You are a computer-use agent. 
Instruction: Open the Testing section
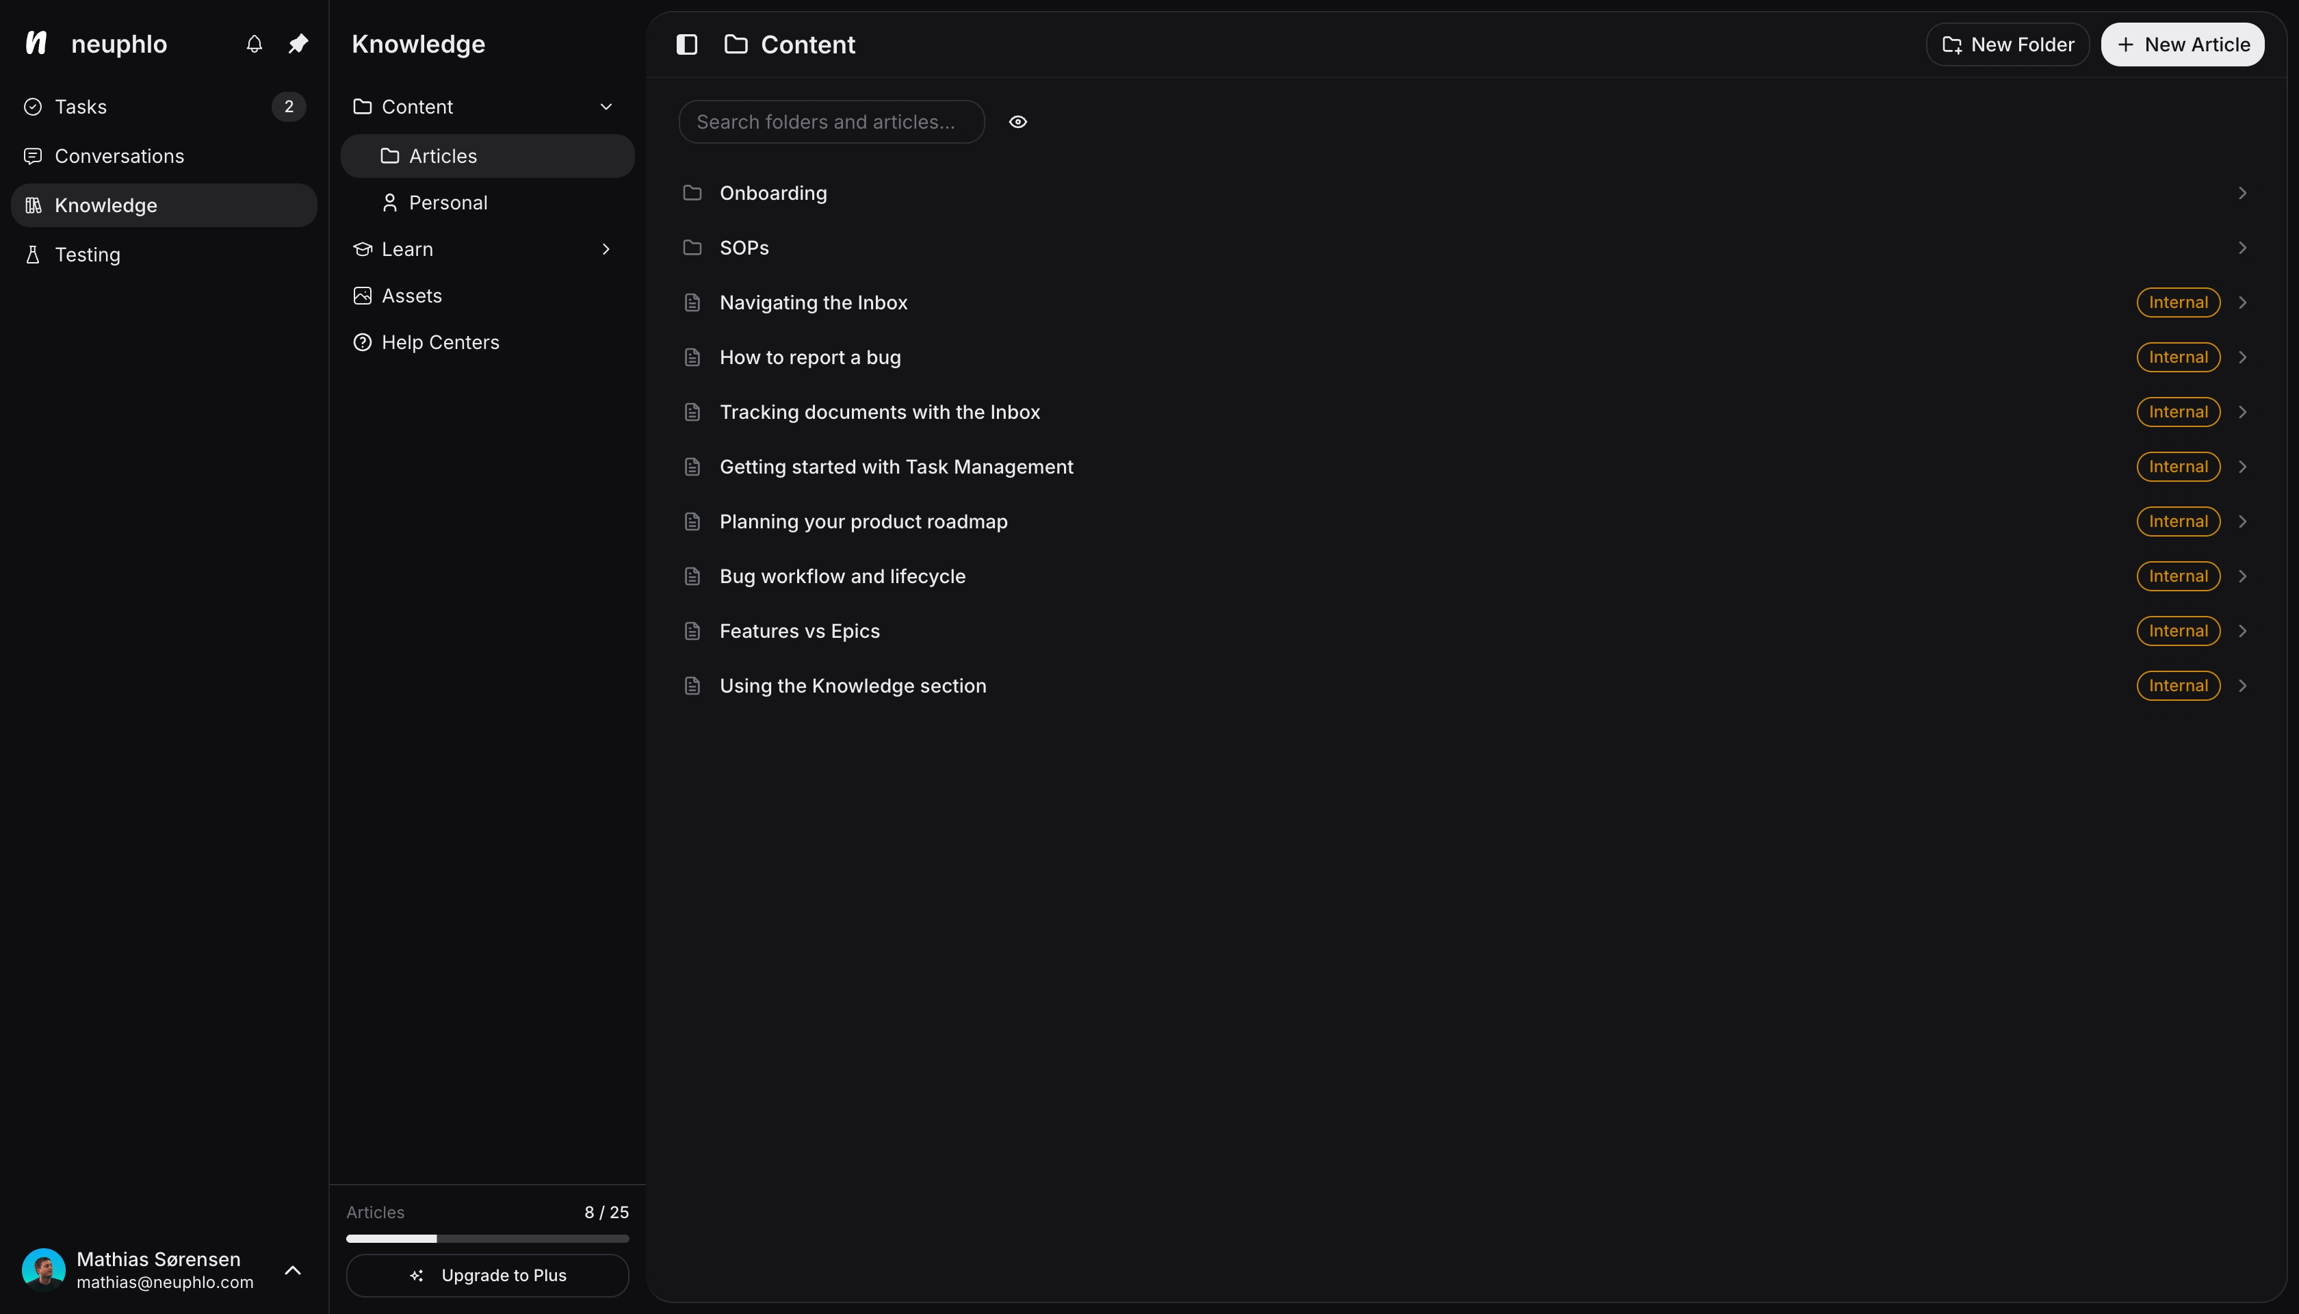pyautogui.click(x=86, y=255)
